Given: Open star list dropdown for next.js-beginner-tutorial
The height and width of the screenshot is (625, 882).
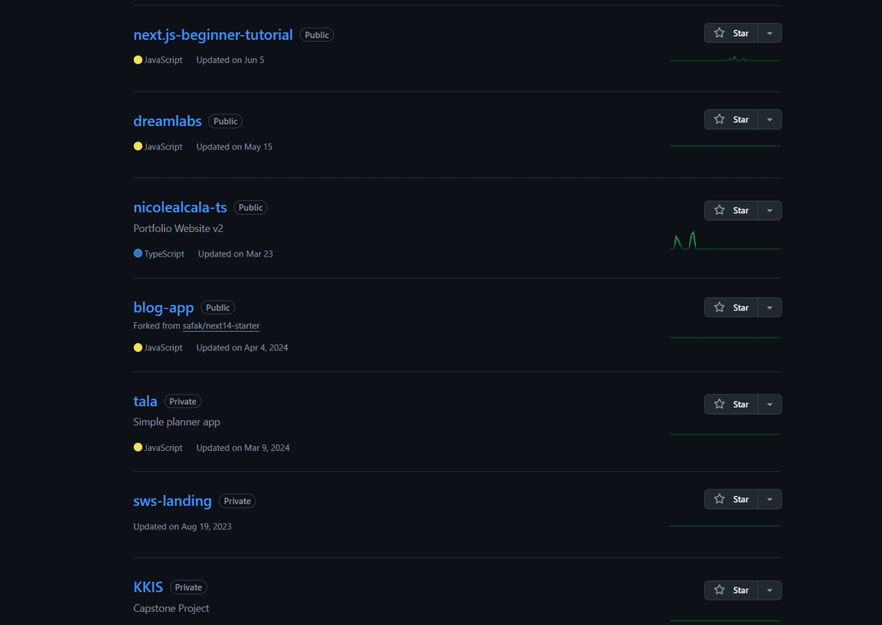Looking at the screenshot, I should [x=770, y=33].
